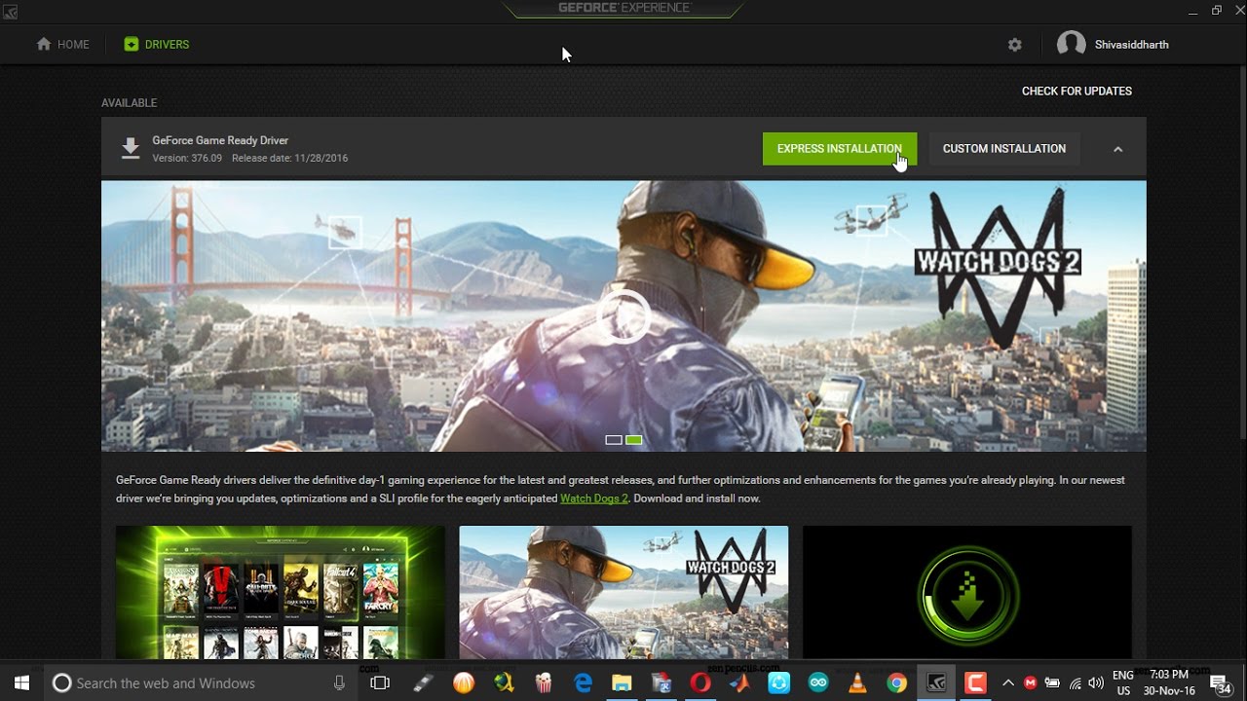Viewport: 1247px width, 701px height.
Task: Open Microsoft Edge from the taskbar
Action: coord(583,683)
